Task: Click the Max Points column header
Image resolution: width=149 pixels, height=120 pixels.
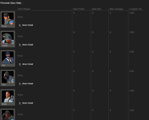Action: pyautogui.click(x=79, y=9)
